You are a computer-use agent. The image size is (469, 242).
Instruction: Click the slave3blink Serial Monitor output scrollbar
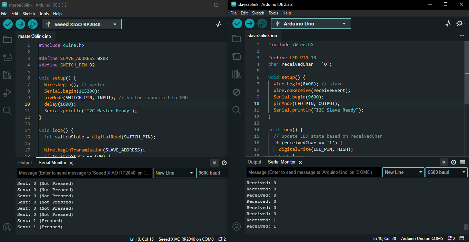coord(466,227)
